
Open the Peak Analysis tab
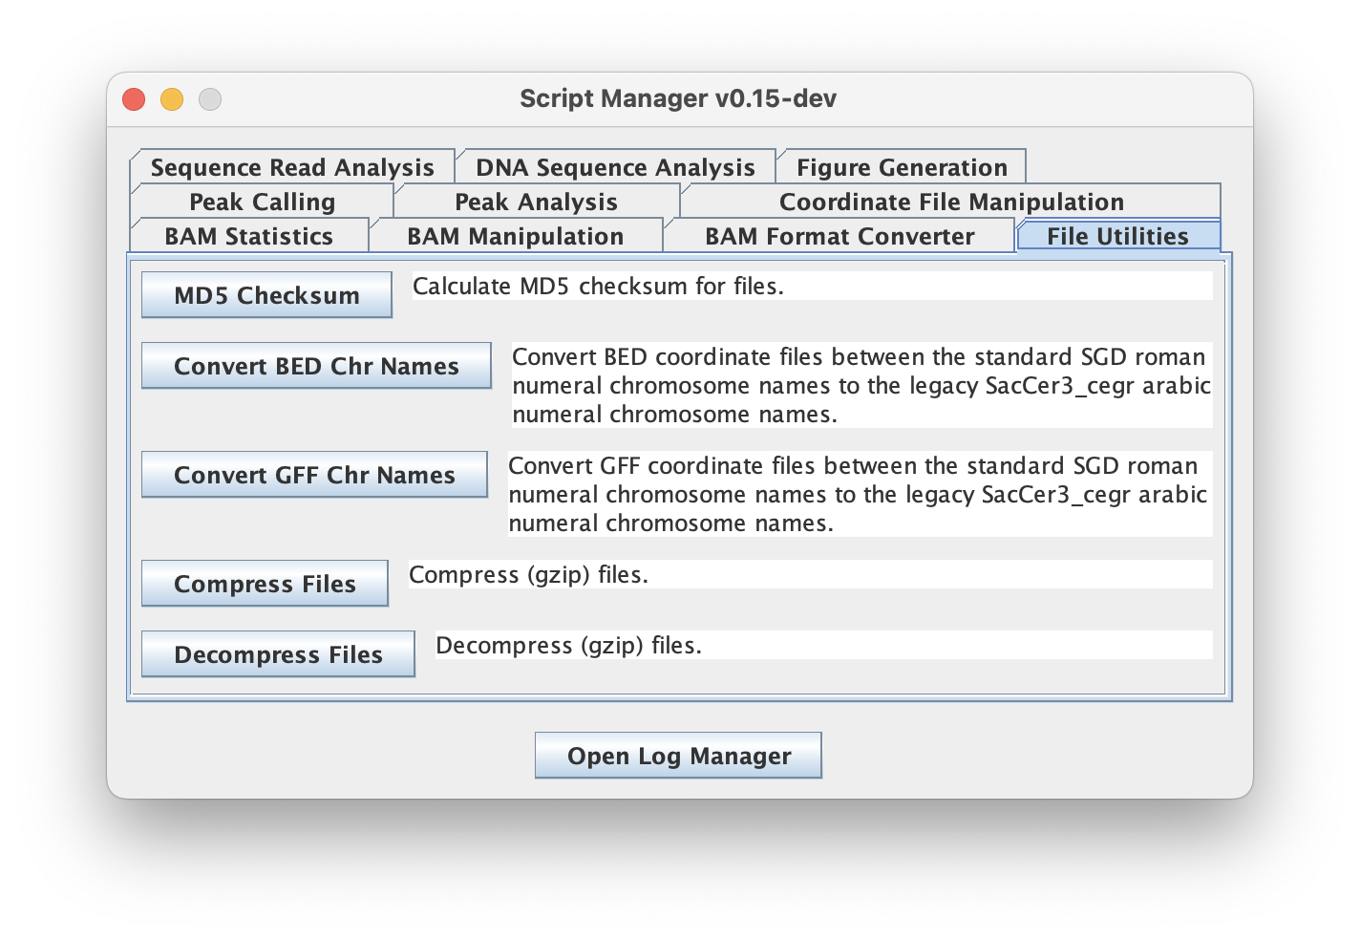[536, 202]
